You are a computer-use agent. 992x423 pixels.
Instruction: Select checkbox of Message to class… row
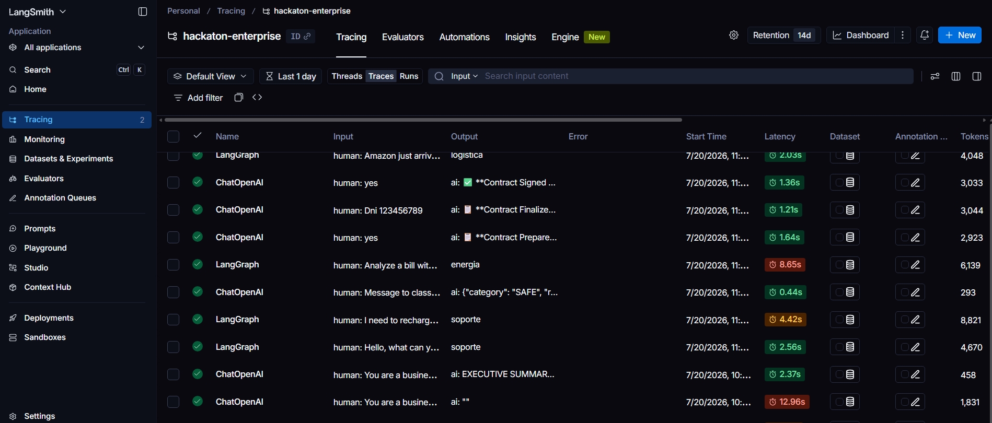(x=173, y=292)
